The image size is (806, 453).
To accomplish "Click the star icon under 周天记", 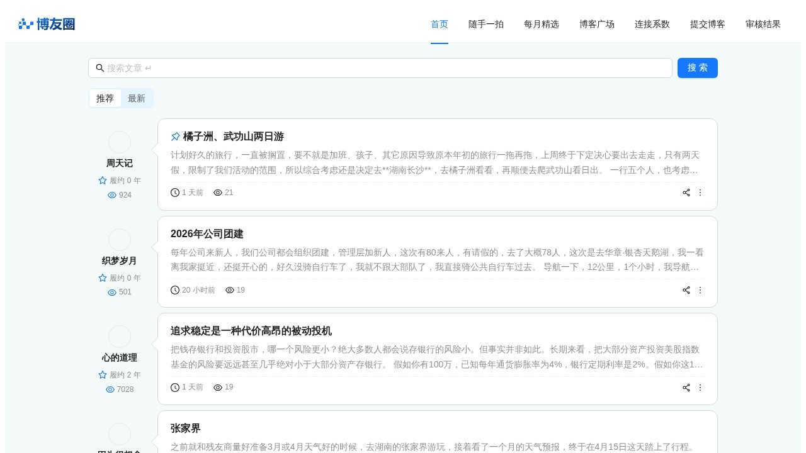I will point(103,181).
